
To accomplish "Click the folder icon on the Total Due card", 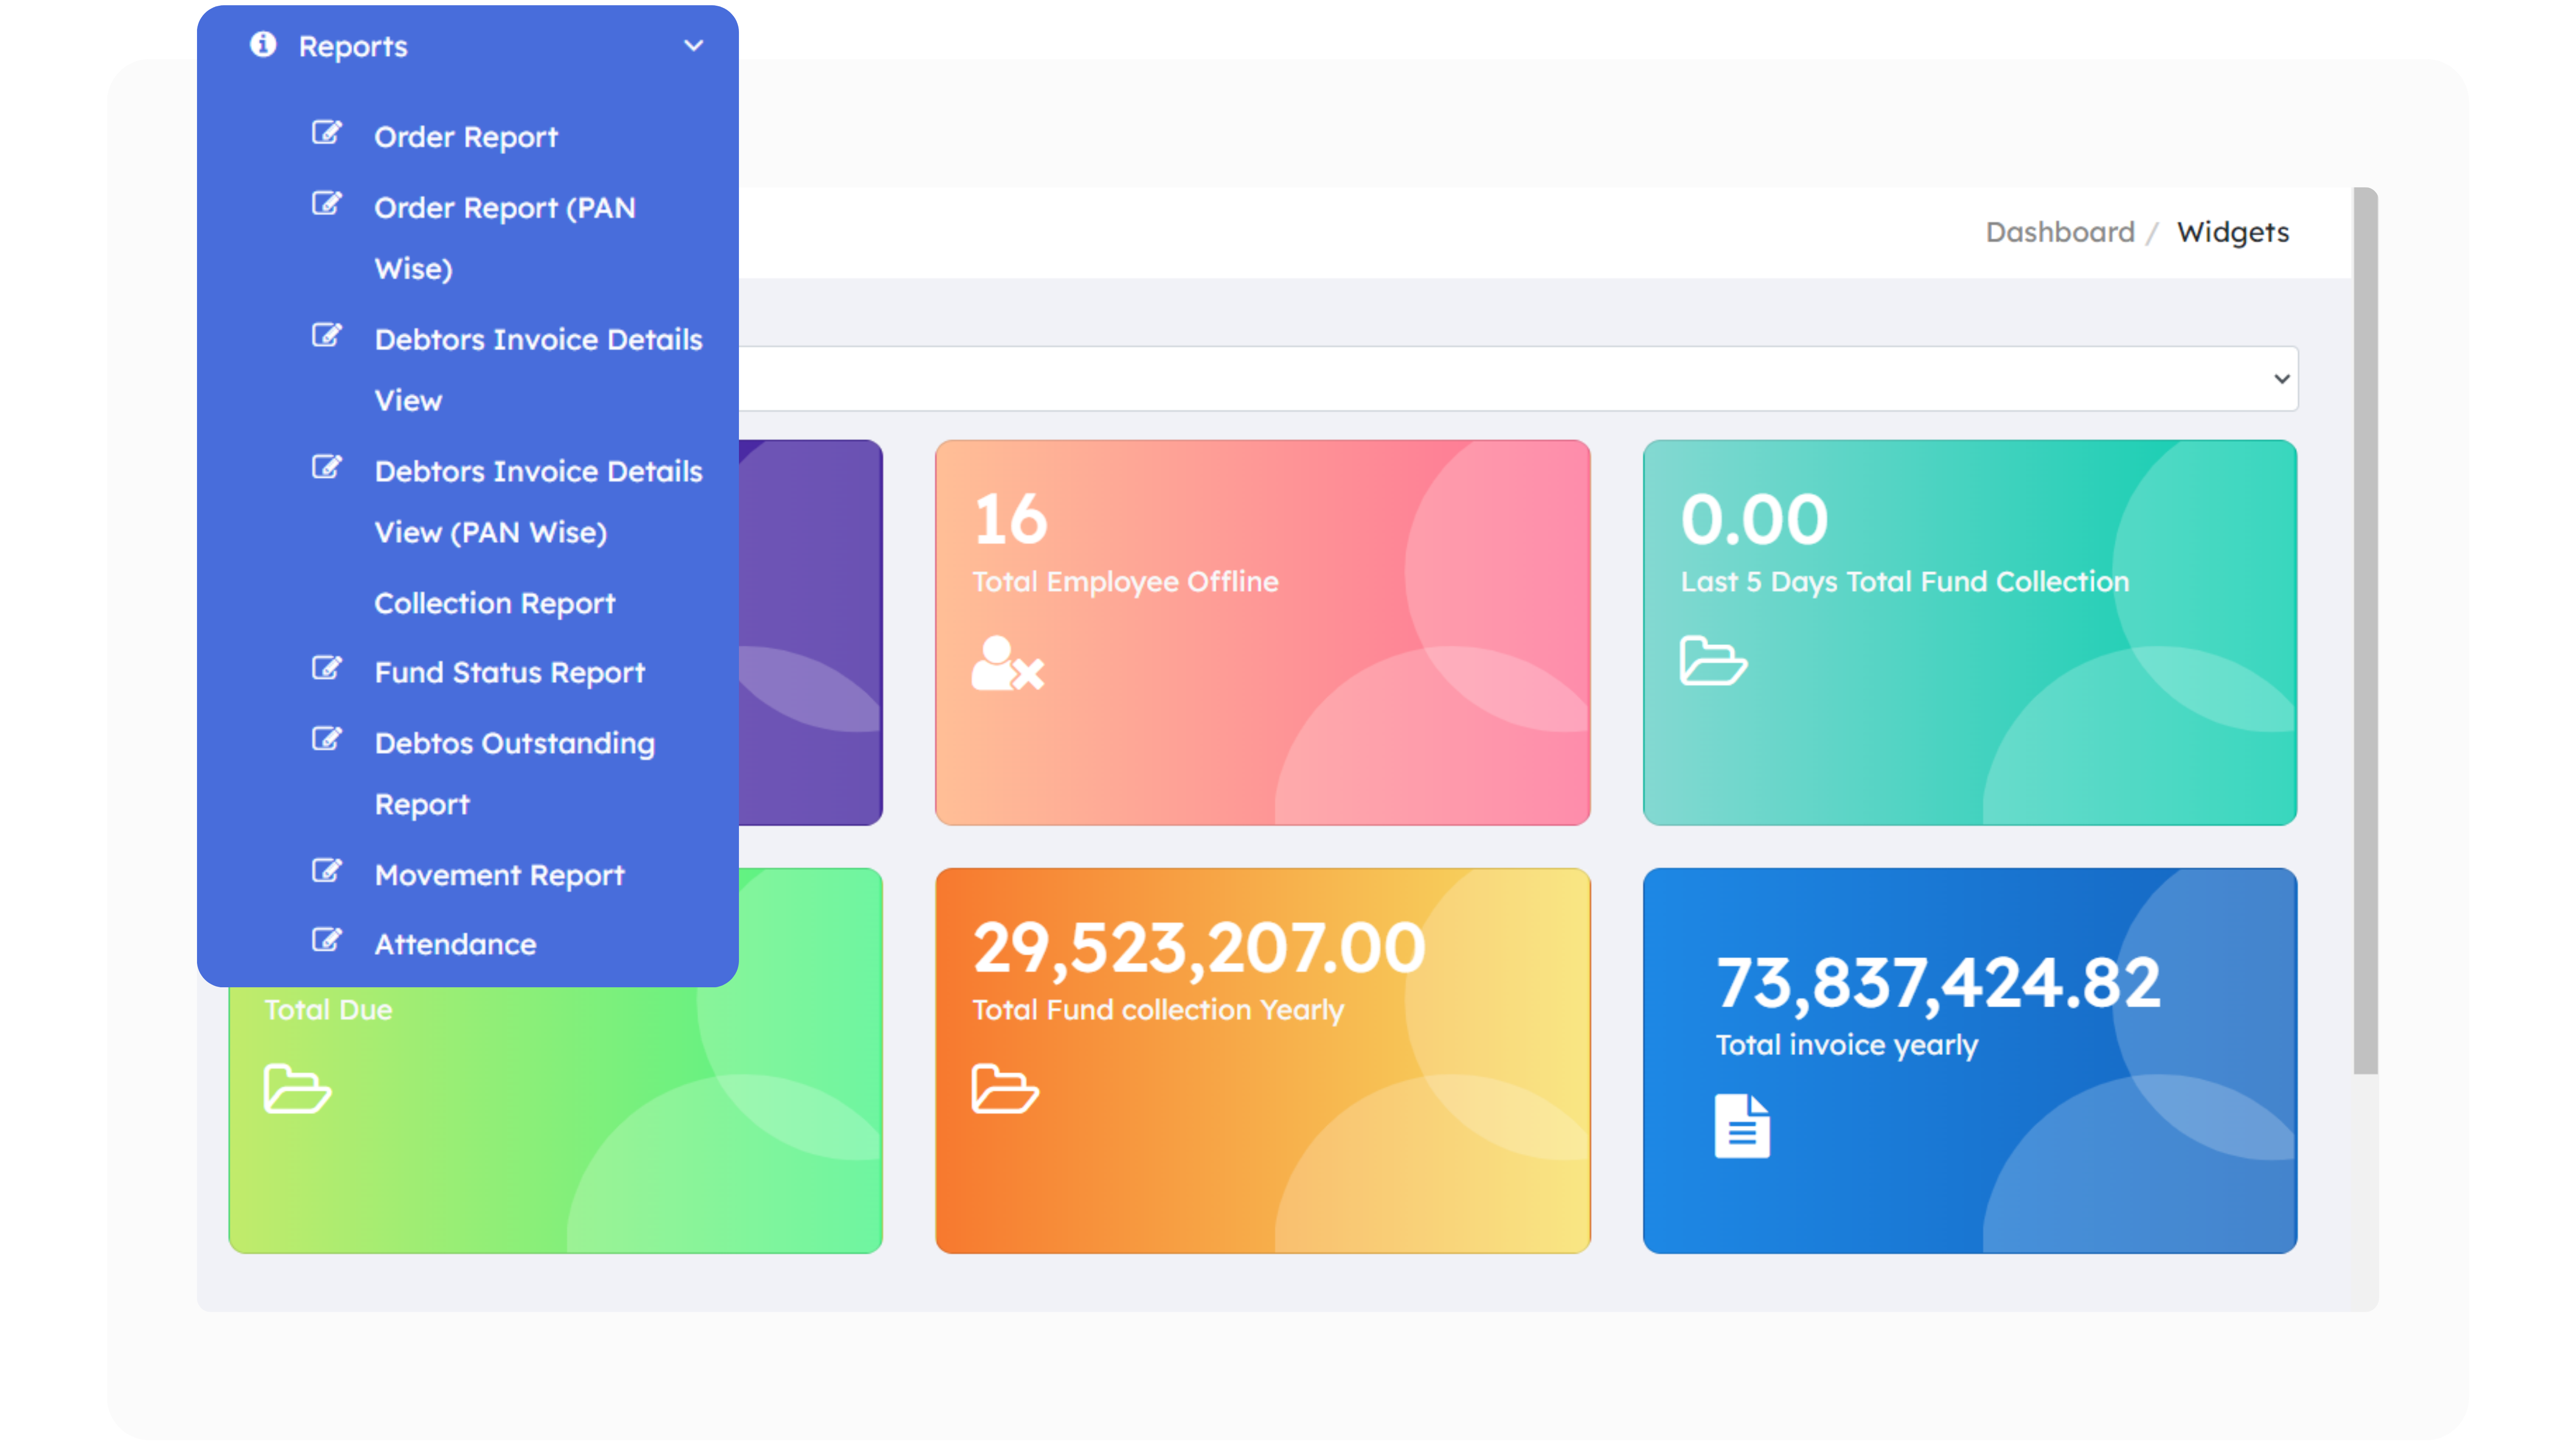I will point(297,1089).
